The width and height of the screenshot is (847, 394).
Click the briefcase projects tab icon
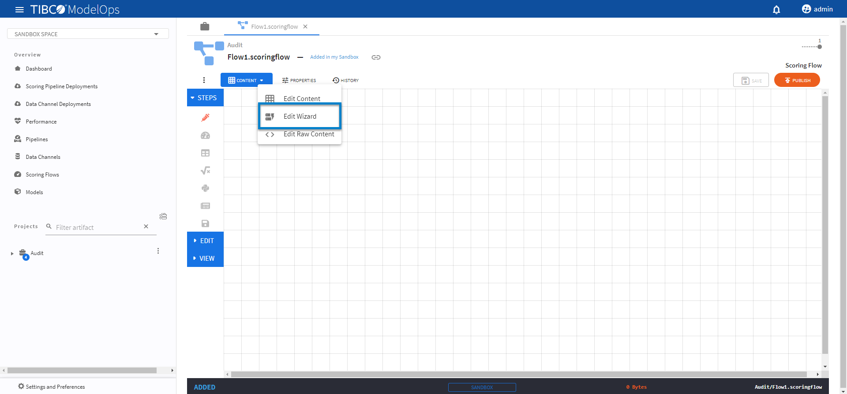coord(205,26)
